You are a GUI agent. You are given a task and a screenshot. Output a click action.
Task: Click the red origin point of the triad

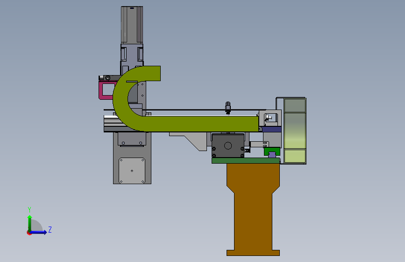click(x=29, y=233)
